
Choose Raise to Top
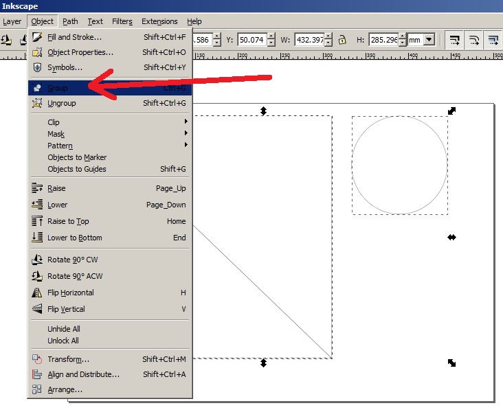coord(110,221)
